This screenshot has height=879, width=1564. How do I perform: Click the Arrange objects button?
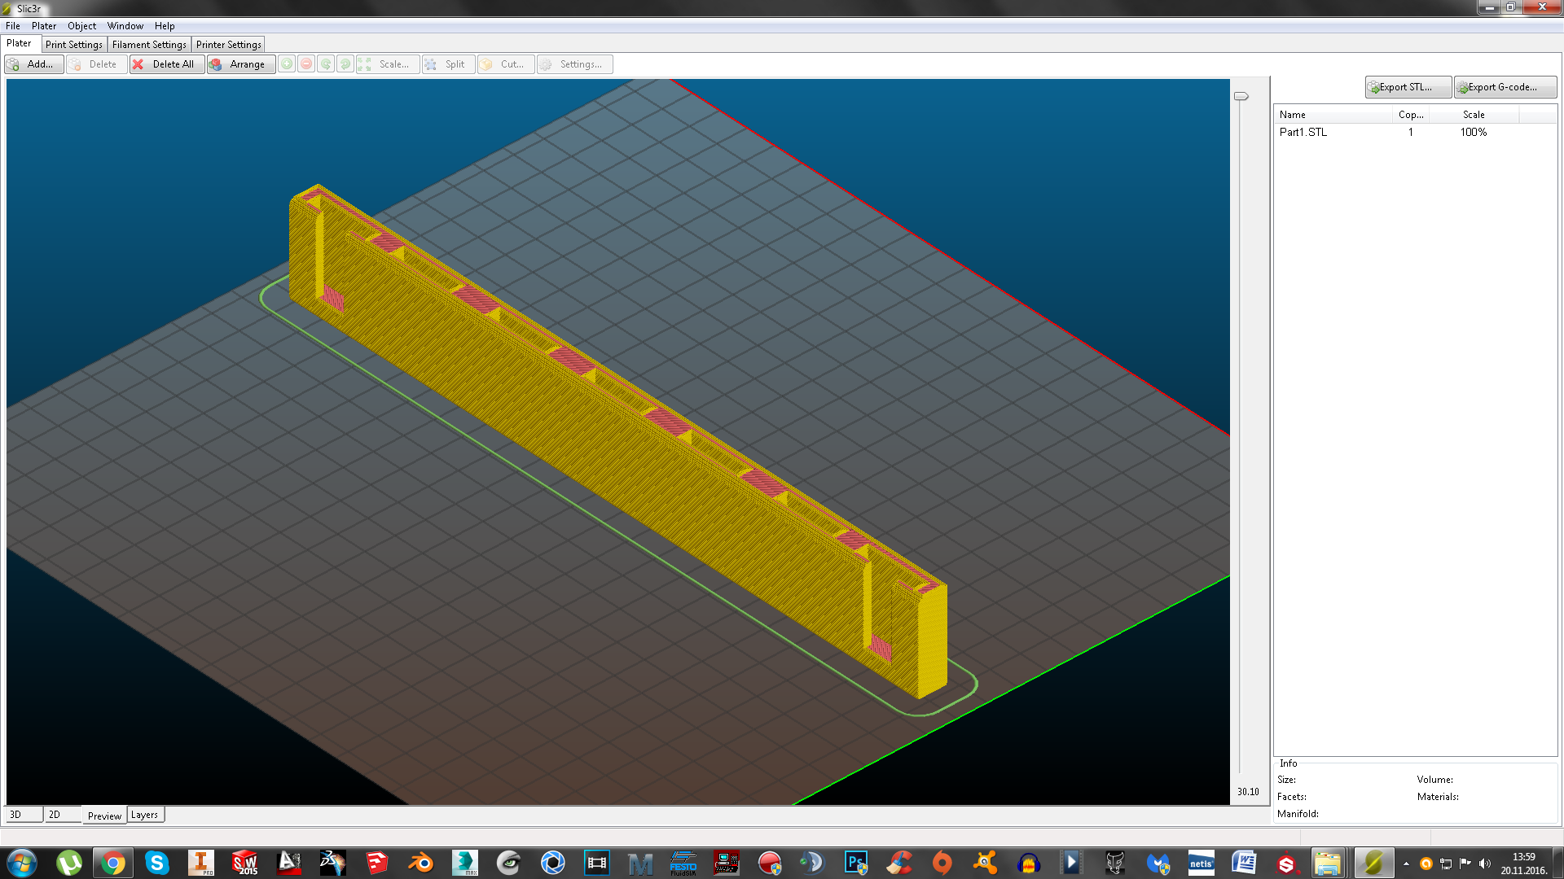tap(240, 64)
